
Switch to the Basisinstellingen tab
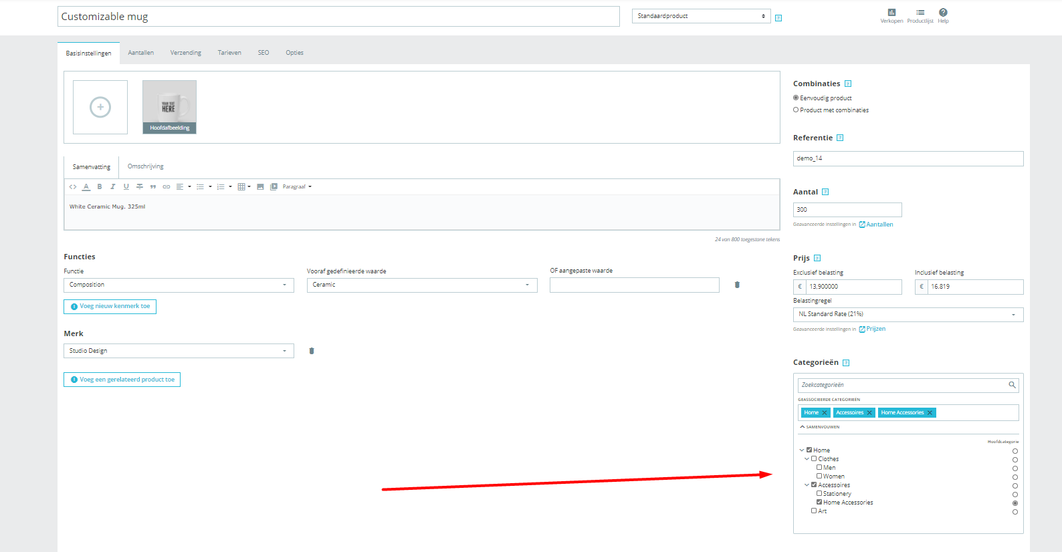click(89, 53)
